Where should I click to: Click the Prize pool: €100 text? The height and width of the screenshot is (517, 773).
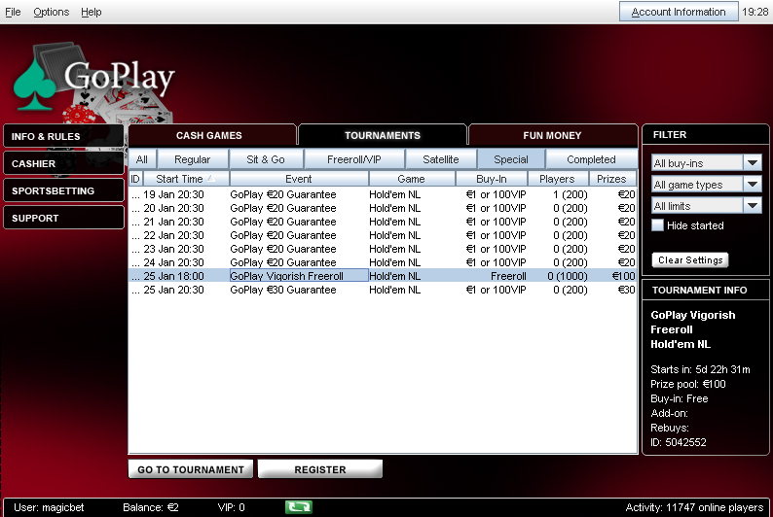(x=688, y=384)
